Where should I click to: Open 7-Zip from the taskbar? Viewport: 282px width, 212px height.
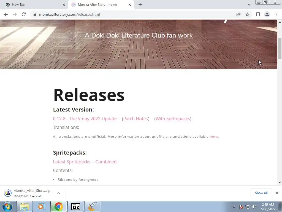pyautogui.click(x=76, y=206)
